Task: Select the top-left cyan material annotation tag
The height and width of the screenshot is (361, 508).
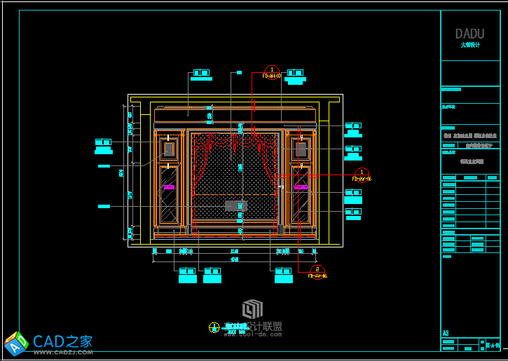Action: coord(201,74)
